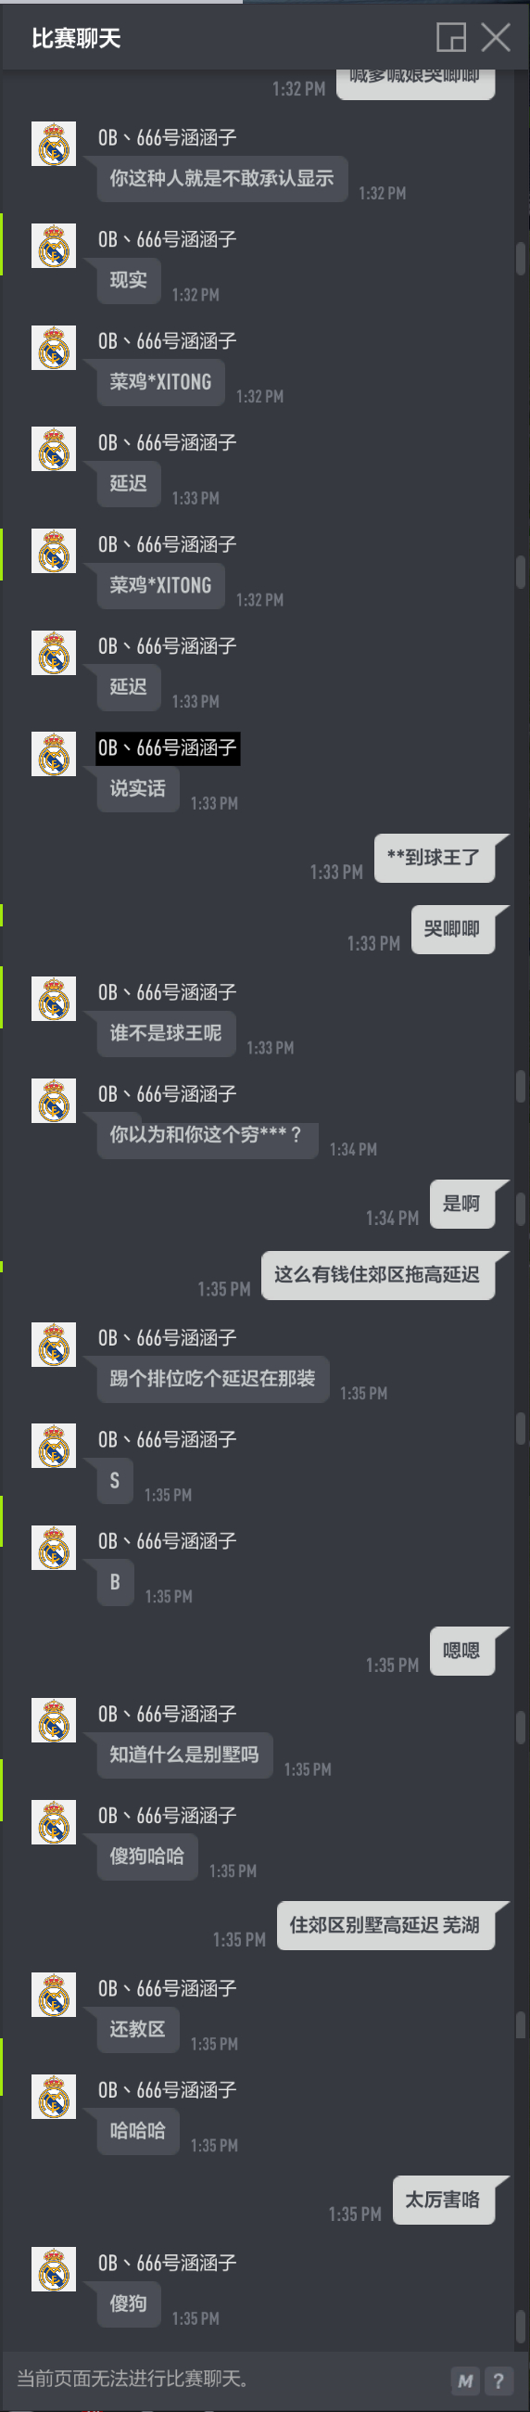Click avatar beside 踢个排位吃个延迟在那装 message
The width and height of the screenshot is (530, 2412).
pos(54,1344)
